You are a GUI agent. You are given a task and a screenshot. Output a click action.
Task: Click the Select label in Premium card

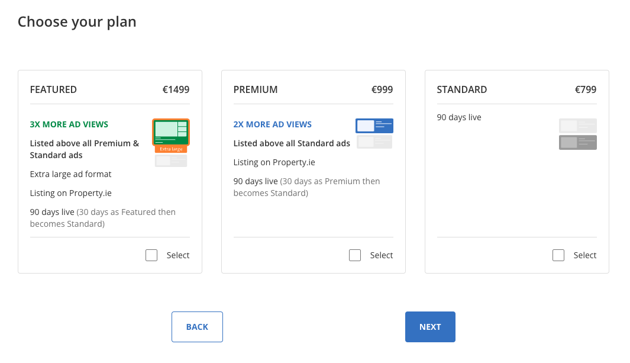pyautogui.click(x=382, y=255)
